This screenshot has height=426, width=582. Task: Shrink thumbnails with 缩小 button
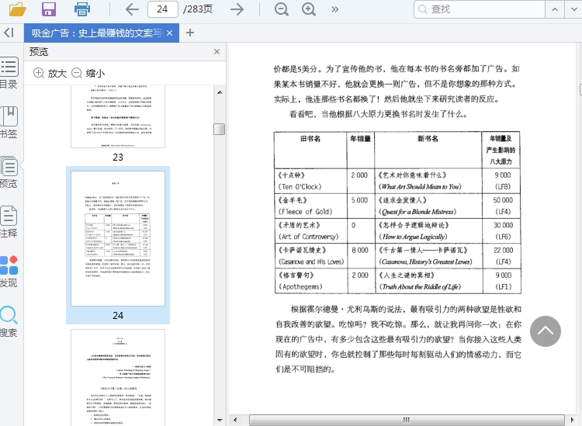tap(88, 73)
